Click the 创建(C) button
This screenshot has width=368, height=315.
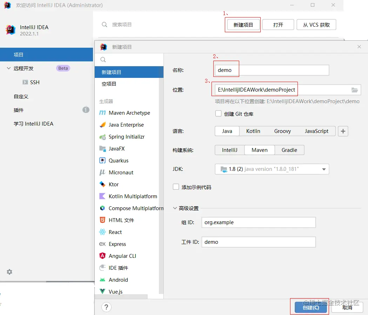[x=311, y=308]
